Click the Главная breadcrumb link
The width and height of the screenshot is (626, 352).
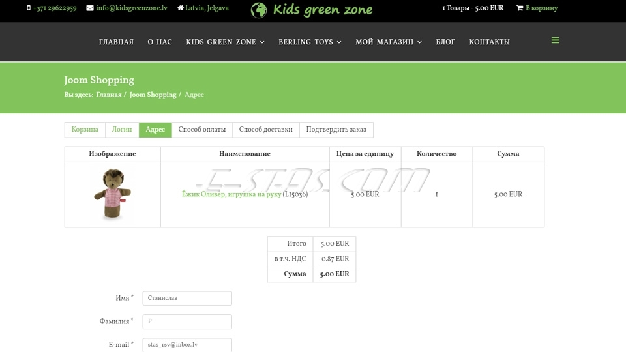point(109,95)
